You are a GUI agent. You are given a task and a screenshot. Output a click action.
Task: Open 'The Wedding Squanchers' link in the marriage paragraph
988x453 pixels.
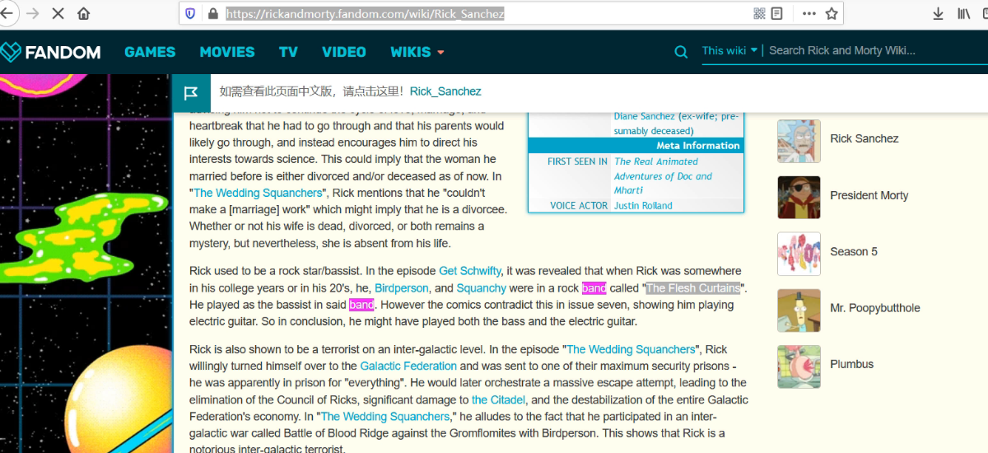pyautogui.click(x=258, y=193)
